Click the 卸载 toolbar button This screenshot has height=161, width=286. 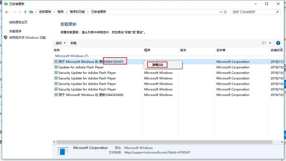pos(74,43)
